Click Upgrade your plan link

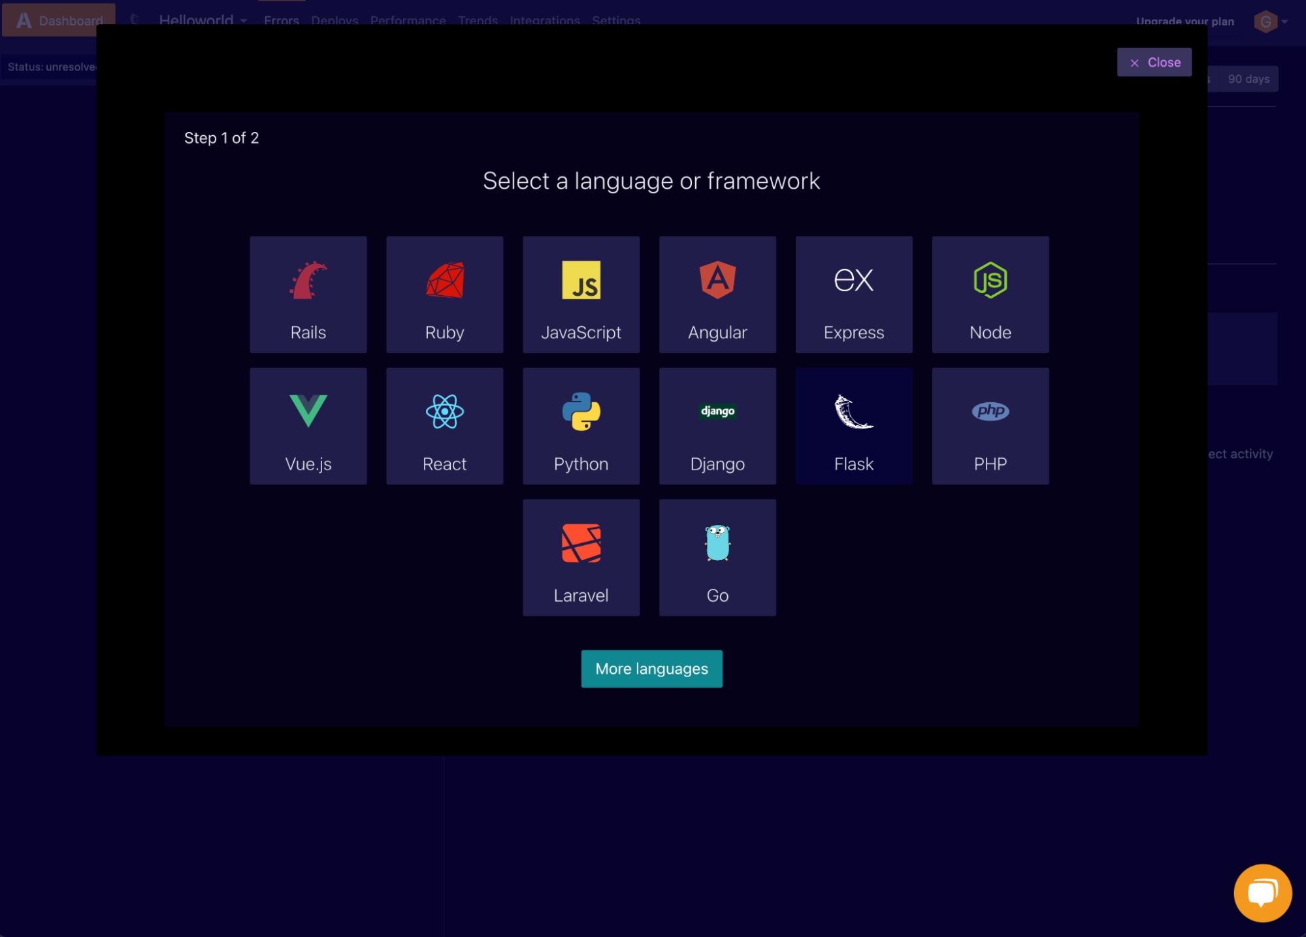click(1184, 21)
